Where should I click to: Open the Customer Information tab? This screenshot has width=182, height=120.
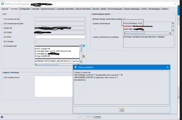coord(65,9)
